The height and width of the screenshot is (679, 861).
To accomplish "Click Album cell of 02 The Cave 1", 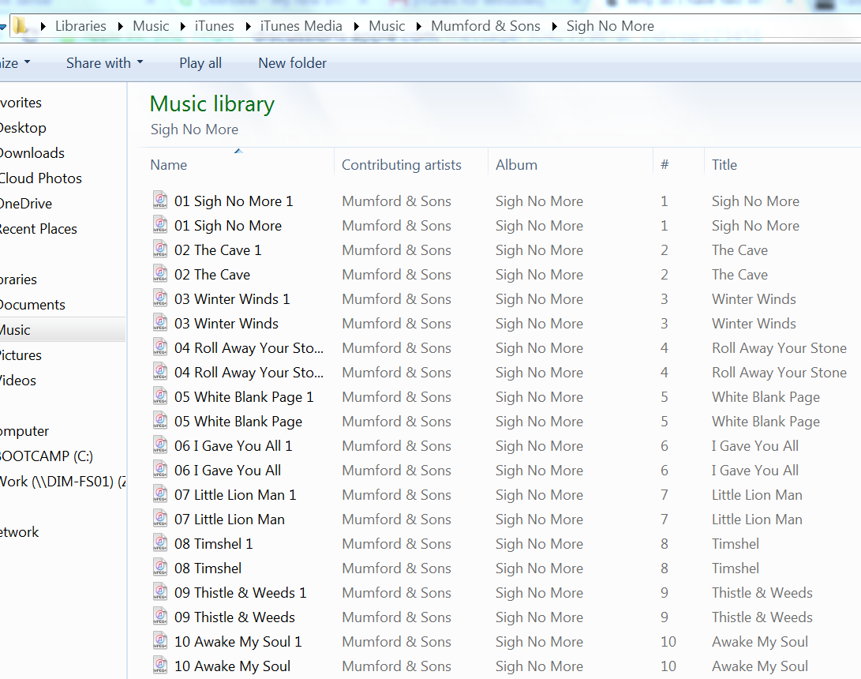I will click(539, 250).
